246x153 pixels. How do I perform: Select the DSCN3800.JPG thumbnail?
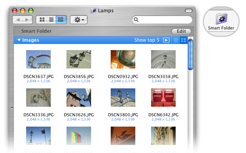[123, 98]
